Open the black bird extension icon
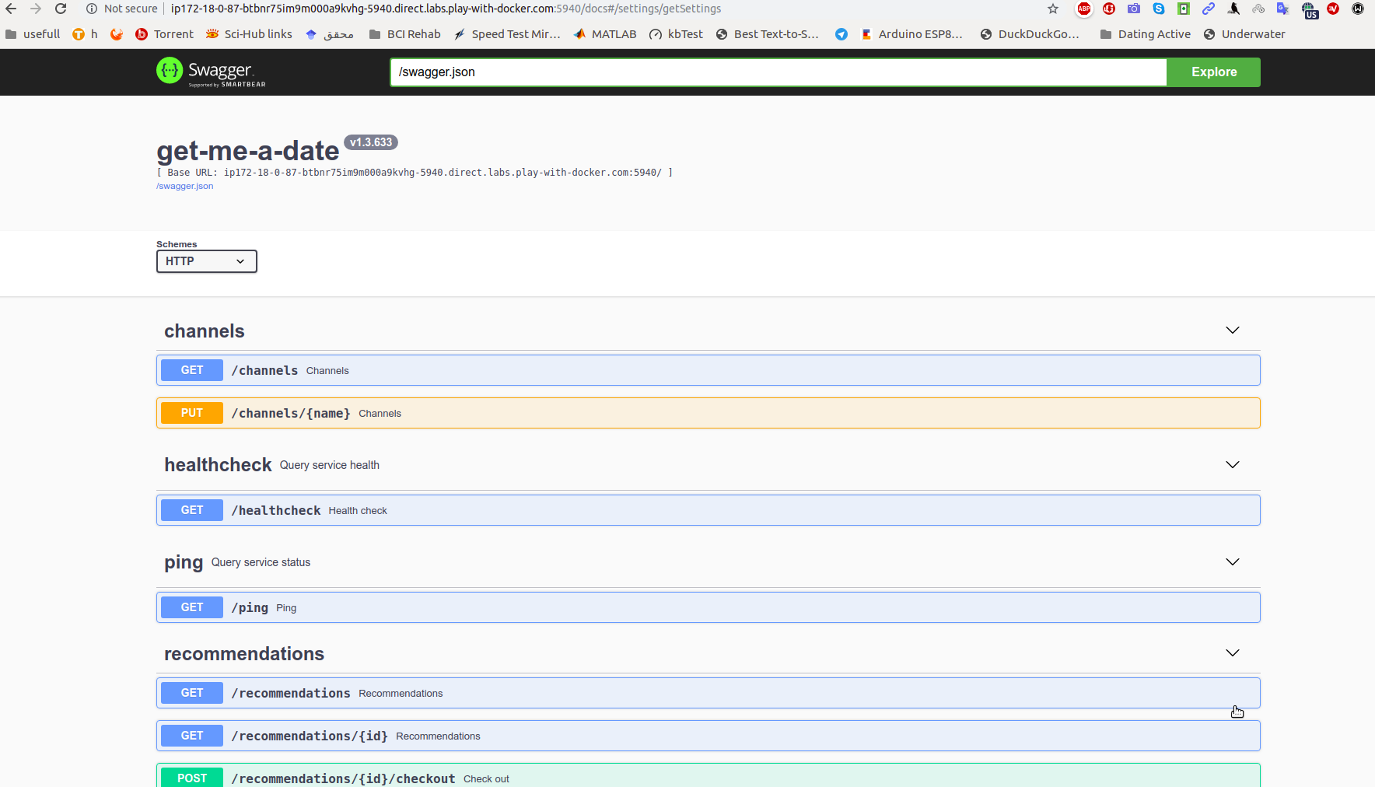1375x787 pixels. [x=1233, y=9]
